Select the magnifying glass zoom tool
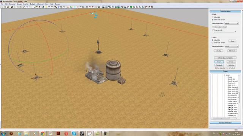243x136 pixels. pos(33,7)
